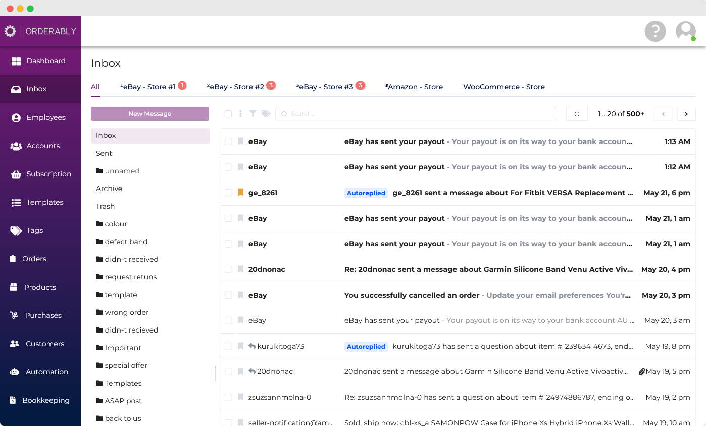Select the May 20, 4 pm 20dnonac message checkbox
706x426 pixels.
pyautogui.click(x=228, y=269)
